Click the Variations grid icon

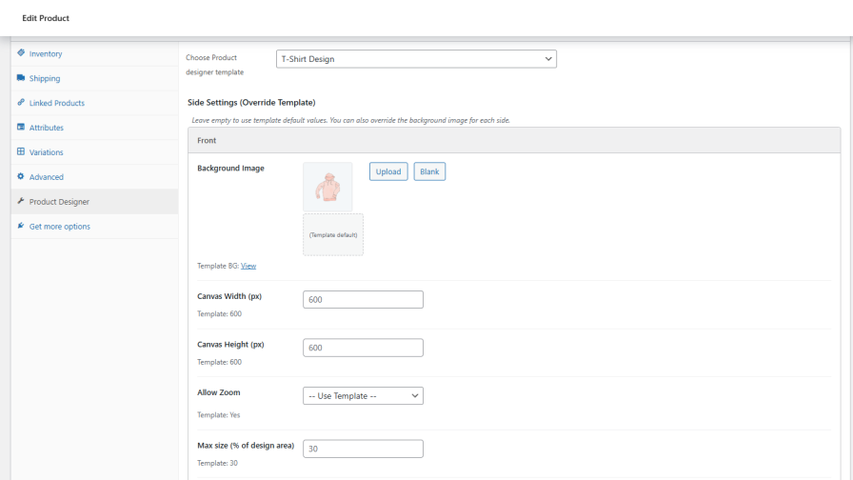point(21,152)
